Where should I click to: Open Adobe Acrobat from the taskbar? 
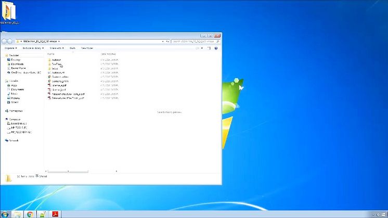[x=55, y=214]
